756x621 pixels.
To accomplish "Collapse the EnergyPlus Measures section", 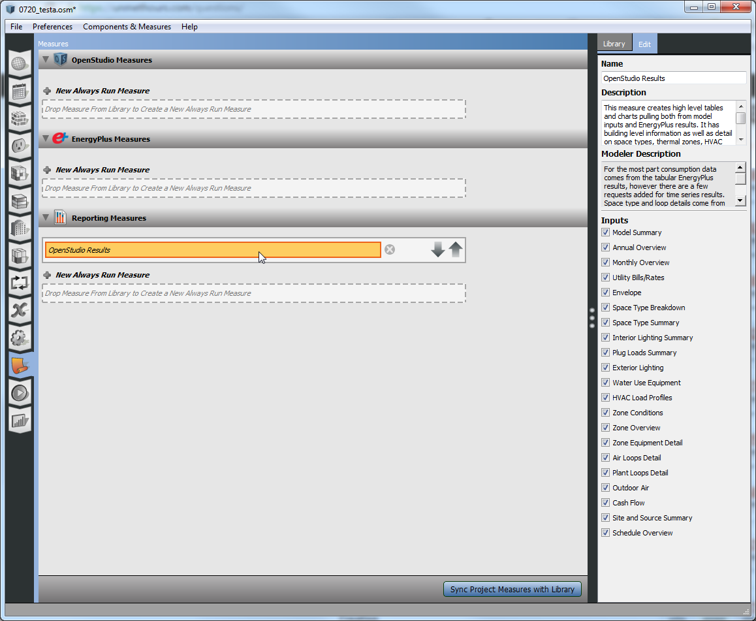I will click(x=46, y=139).
